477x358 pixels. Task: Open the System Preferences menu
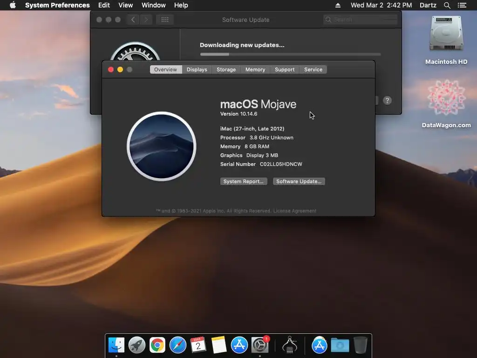(57, 5)
